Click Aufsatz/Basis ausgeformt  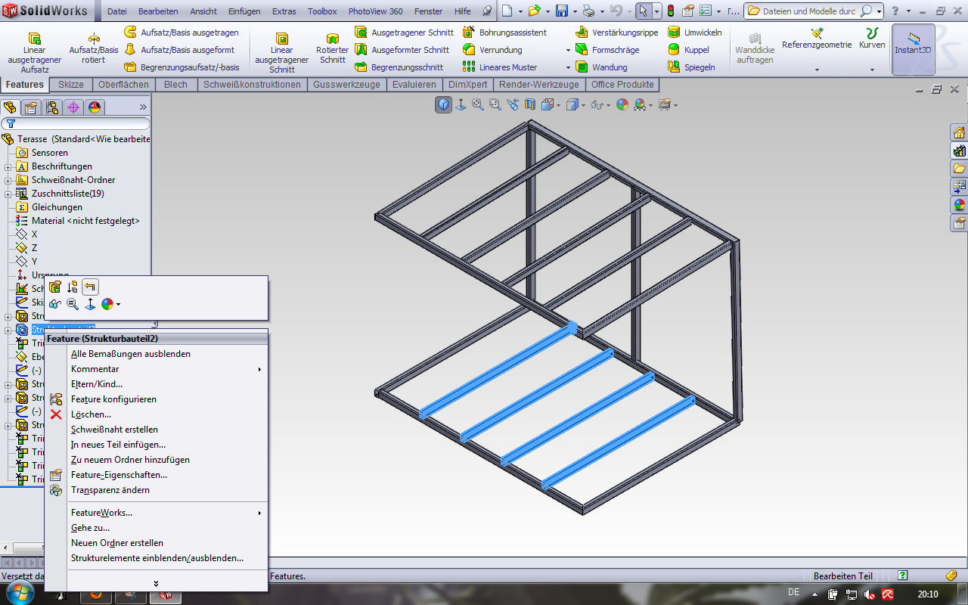tap(178, 50)
